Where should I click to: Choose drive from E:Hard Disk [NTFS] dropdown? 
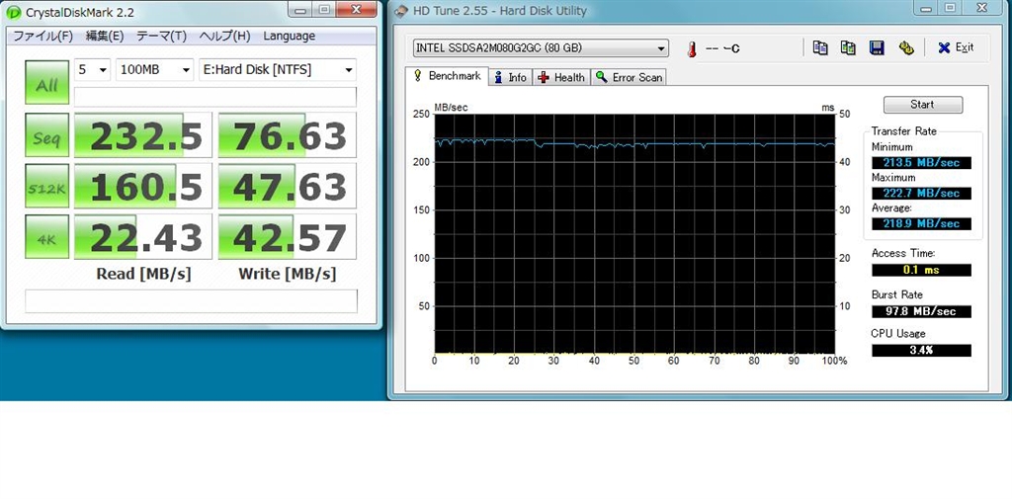278,70
